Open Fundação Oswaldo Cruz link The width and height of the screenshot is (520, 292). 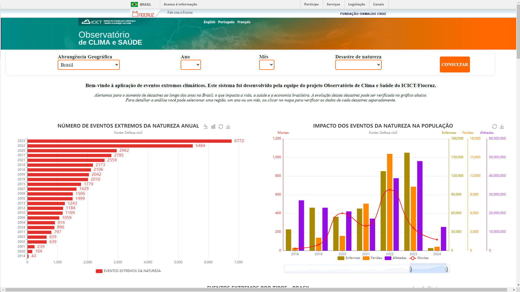coord(363,14)
